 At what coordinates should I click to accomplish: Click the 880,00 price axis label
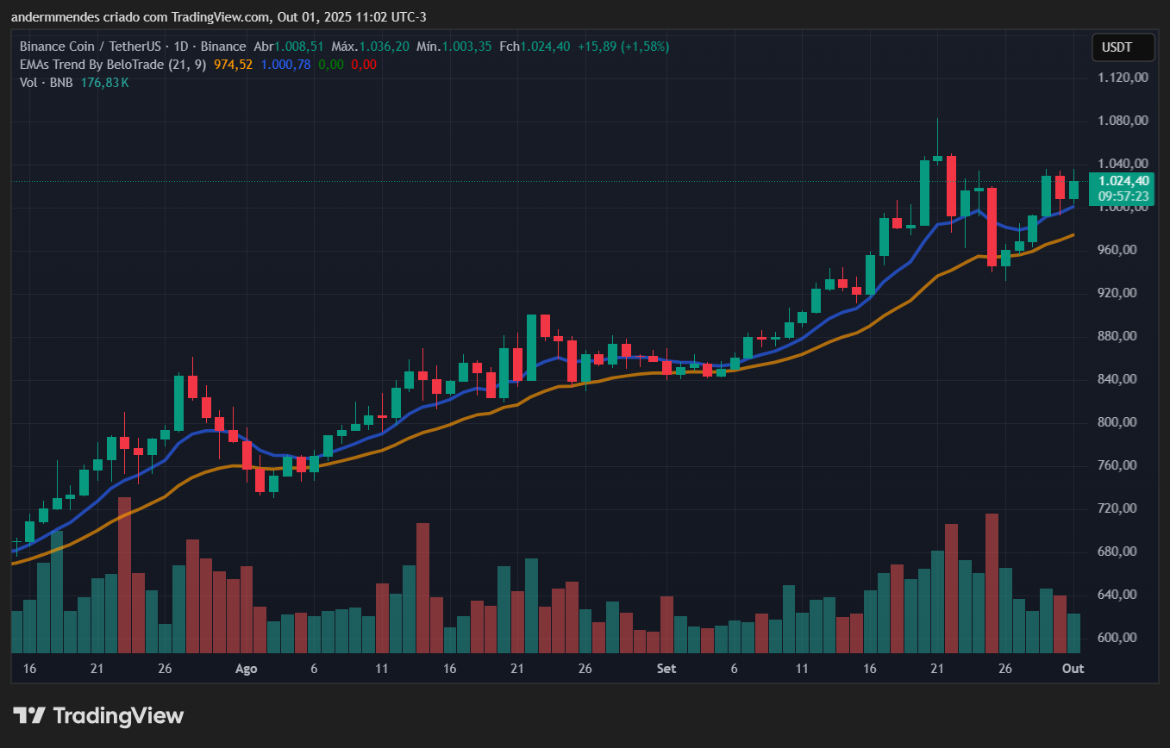pyautogui.click(x=1122, y=336)
